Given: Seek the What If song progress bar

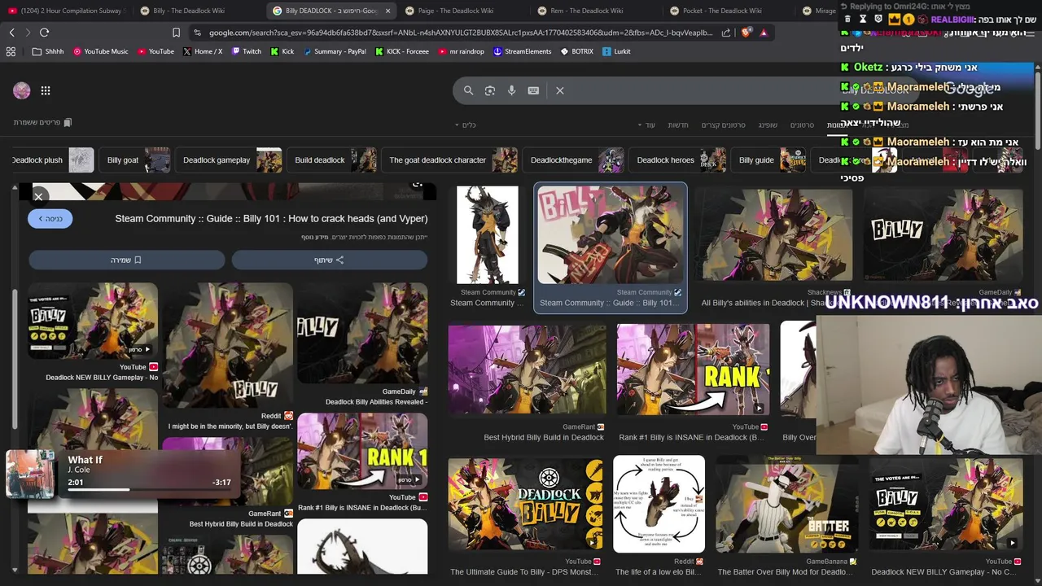Looking at the screenshot, I should point(149,490).
